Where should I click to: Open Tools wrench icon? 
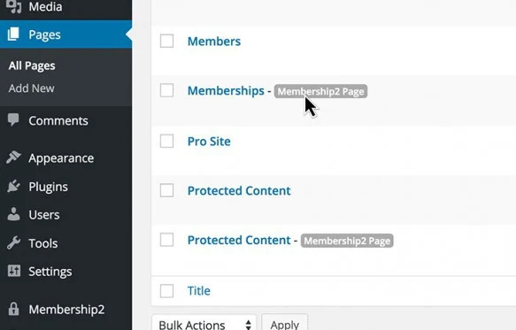(x=13, y=242)
